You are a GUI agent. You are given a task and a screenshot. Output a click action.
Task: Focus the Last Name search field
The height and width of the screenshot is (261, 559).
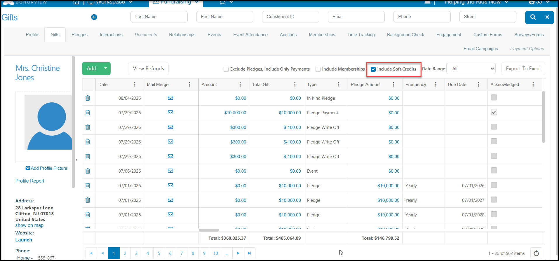pos(159,17)
